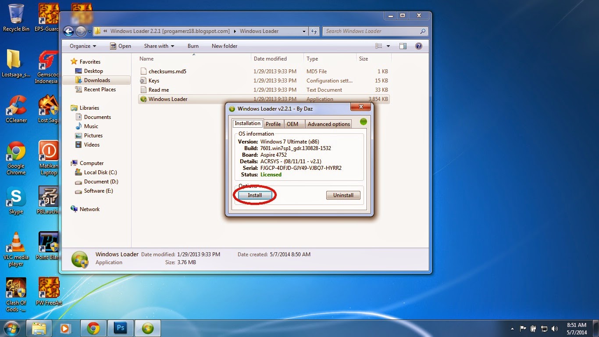Image resolution: width=599 pixels, height=337 pixels.
Task: Open PW FreeArt desktop shortcut
Action: point(48,292)
